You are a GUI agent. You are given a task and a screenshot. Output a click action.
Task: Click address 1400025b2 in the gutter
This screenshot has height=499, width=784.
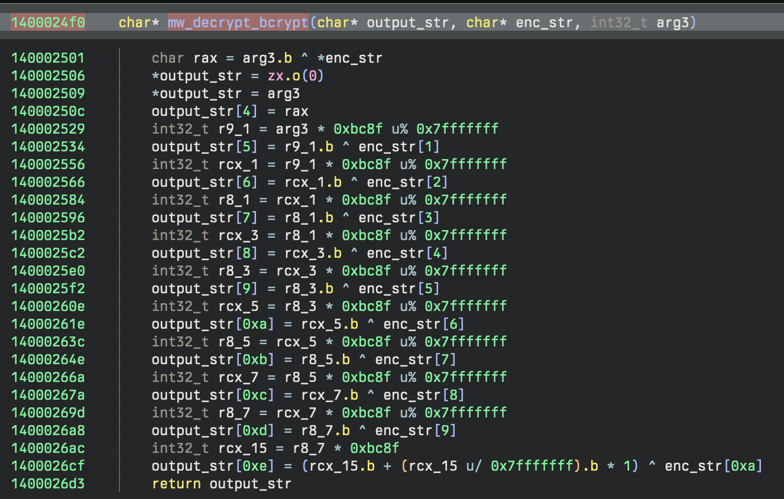[x=48, y=235]
